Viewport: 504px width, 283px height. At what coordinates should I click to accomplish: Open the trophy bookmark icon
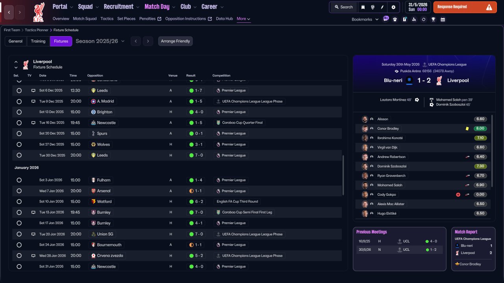point(433,19)
